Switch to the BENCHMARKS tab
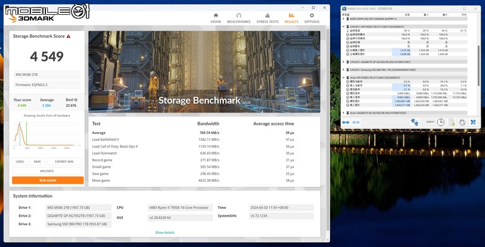 (239, 18)
